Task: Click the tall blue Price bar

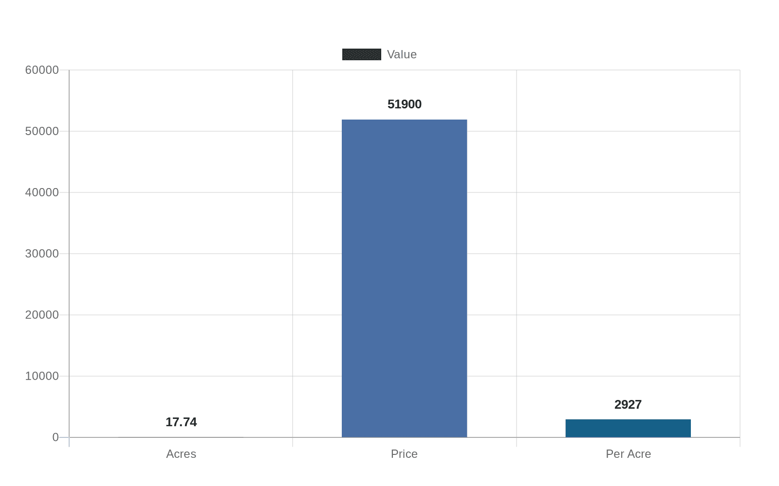Action: (404, 278)
